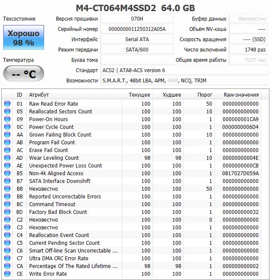Click the status icon for SATA Interface Downshift

7,181
